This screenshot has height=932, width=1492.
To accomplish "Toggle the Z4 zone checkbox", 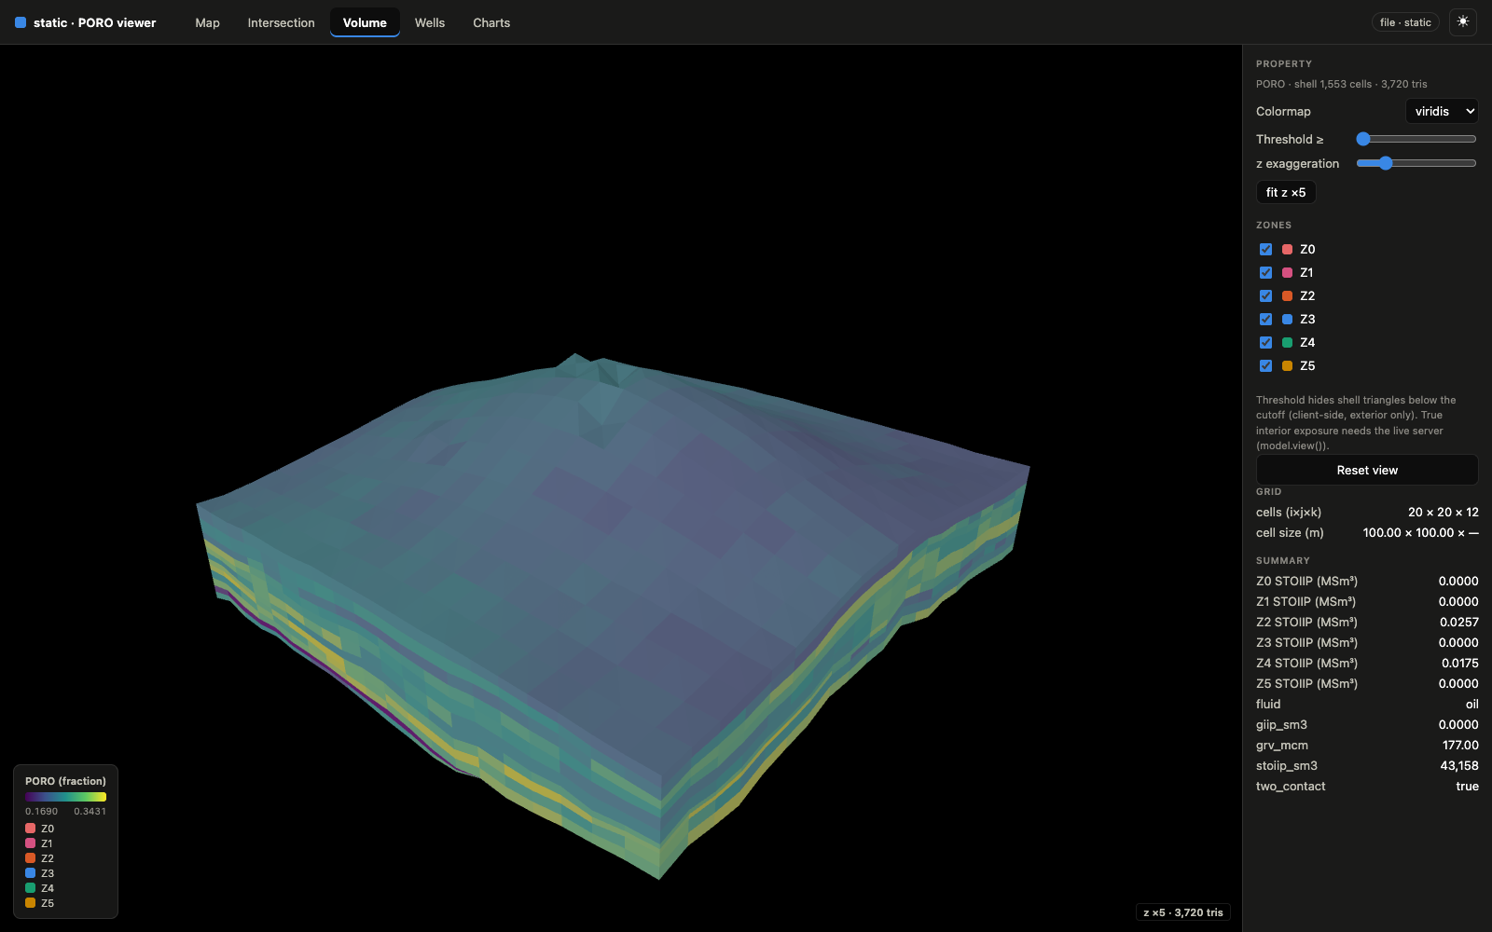I will [x=1265, y=342].
